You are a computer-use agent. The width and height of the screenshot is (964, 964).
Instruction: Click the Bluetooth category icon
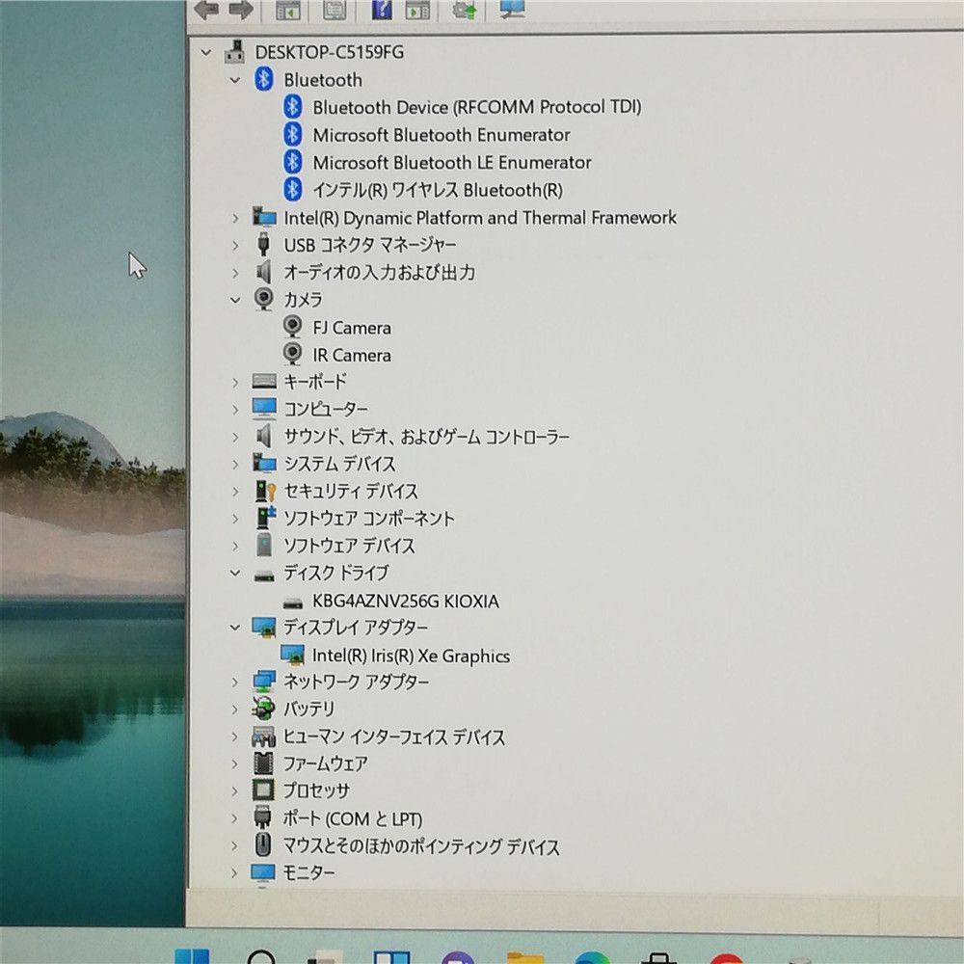264,79
